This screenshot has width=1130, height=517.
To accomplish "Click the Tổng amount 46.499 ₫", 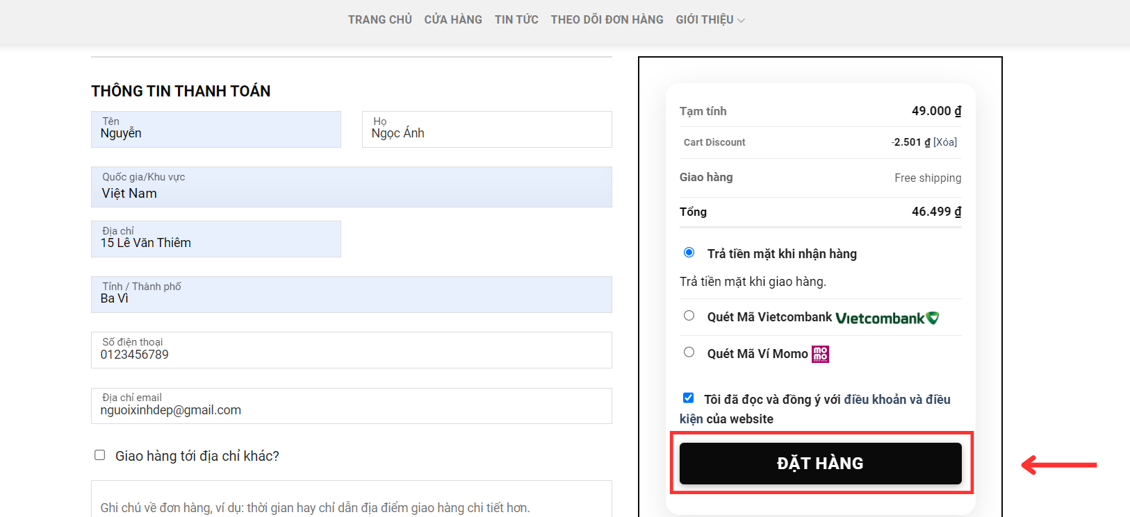I will coord(937,212).
